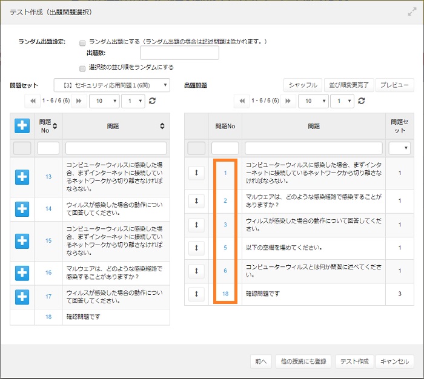Screen dimensions: 424x379
Task: Open the question set dropdown
Action: (112, 85)
